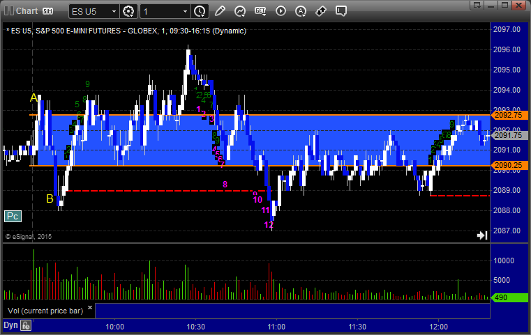531x335 pixels.
Task: Click the 10:00 time axis label
Action: coord(115,327)
